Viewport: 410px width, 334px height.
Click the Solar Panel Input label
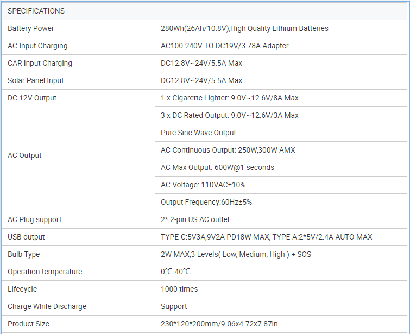click(36, 80)
